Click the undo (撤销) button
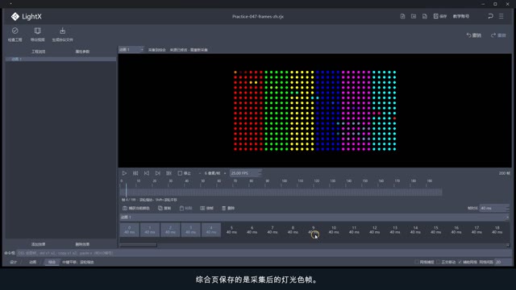516x290 pixels. pos(473,35)
